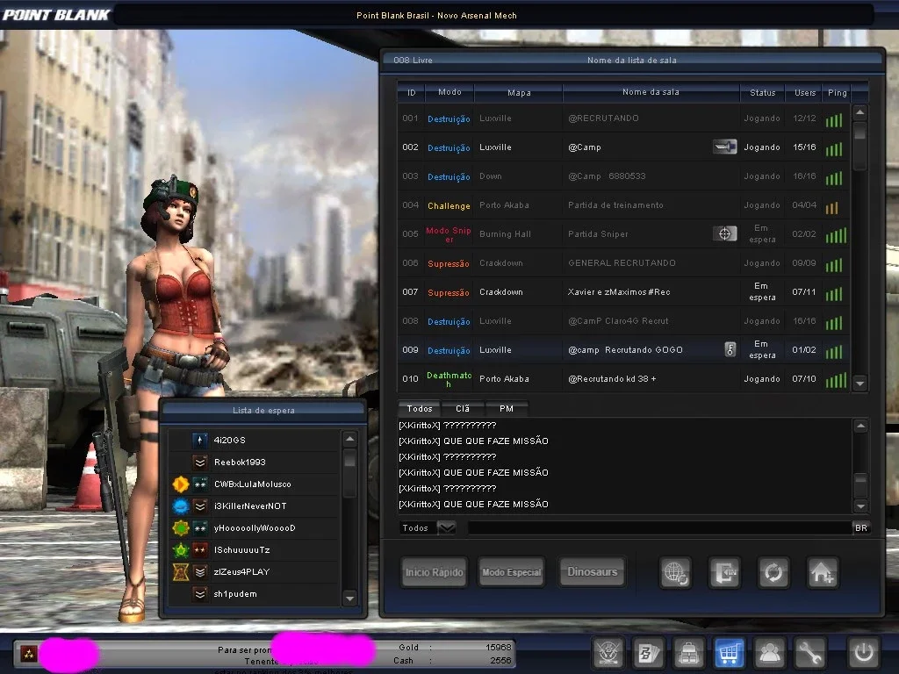Open the Todos chat channel dropdown
The height and width of the screenshot is (674, 899).
[446, 527]
